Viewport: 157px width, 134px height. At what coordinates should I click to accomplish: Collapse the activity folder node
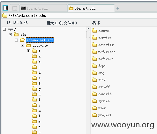click(x=22, y=46)
